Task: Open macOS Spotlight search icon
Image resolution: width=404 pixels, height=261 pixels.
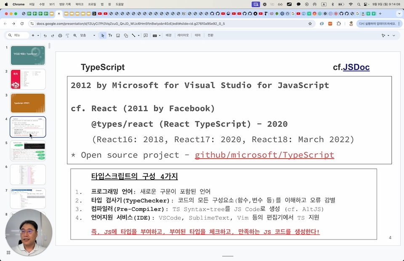Action: pos(359,4)
